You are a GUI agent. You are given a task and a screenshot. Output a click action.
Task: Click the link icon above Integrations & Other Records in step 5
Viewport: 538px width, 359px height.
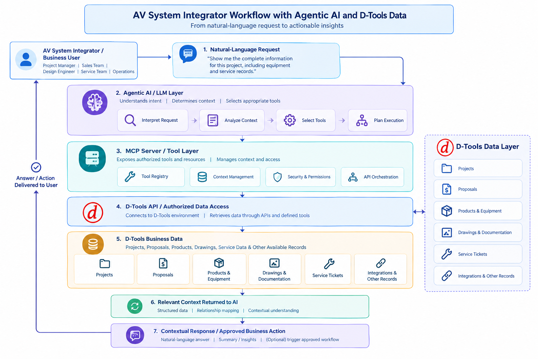(381, 263)
